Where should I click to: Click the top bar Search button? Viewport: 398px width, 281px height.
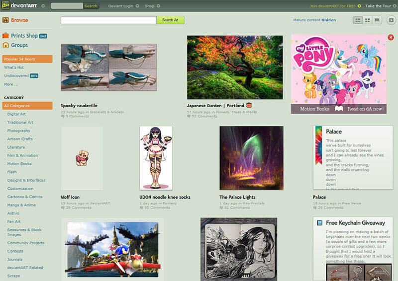point(91,6)
